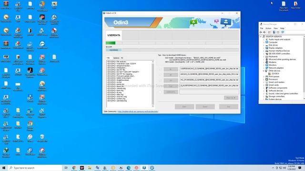Click the taskbar search box
The image size is (305, 171).
click(x=35, y=168)
